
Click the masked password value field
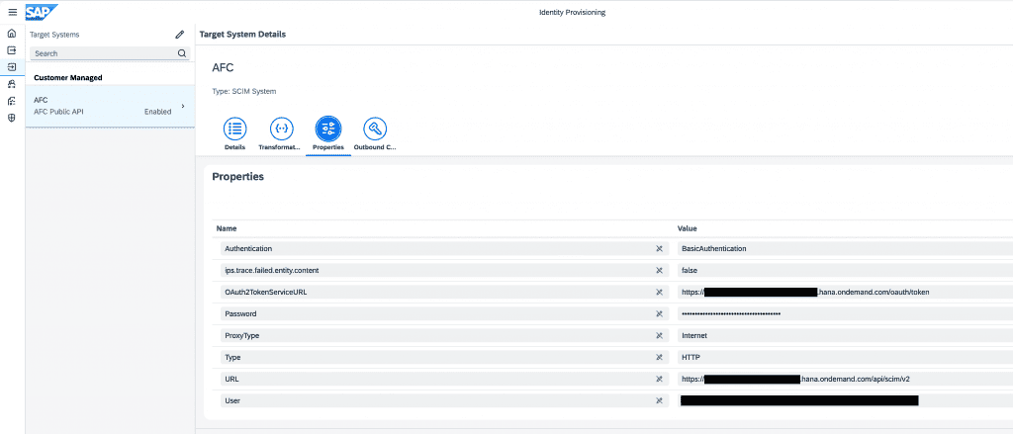coord(845,313)
